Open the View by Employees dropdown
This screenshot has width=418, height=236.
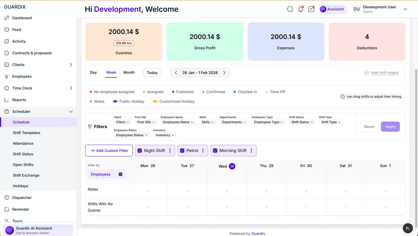pos(106,174)
